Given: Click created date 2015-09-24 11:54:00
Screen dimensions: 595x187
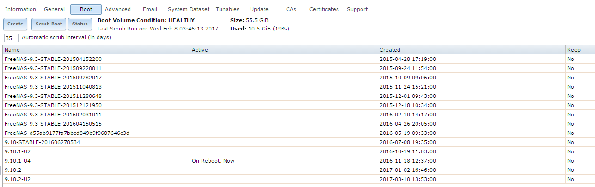Looking at the screenshot, I should (x=408, y=68).
